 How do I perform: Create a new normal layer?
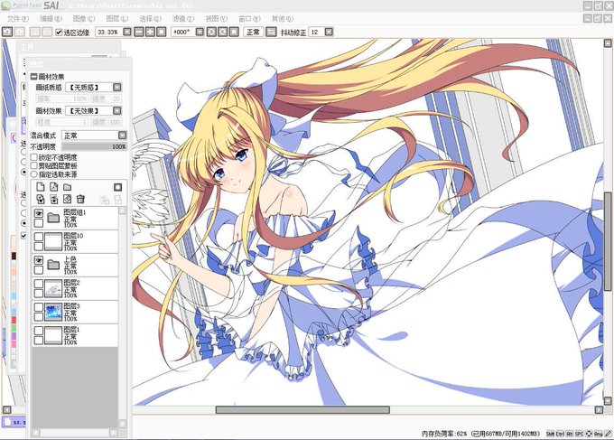point(41,187)
